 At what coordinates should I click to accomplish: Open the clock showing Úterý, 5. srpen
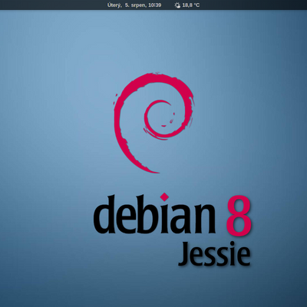[134, 5]
